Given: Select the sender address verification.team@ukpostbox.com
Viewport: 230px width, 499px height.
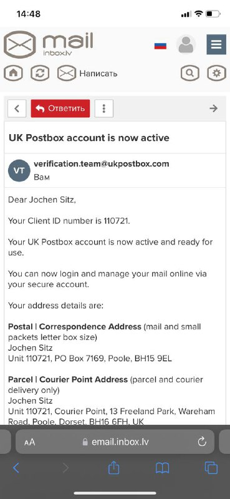Looking at the screenshot, I should 102,164.
